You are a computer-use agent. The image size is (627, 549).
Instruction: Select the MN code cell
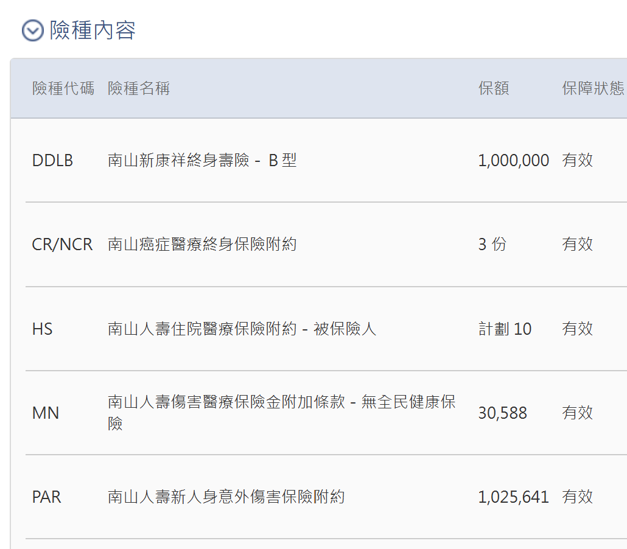tap(46, 413)
